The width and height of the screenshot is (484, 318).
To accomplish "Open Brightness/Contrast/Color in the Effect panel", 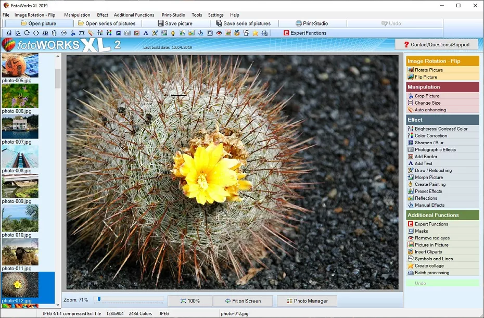I will pos(441,129).
